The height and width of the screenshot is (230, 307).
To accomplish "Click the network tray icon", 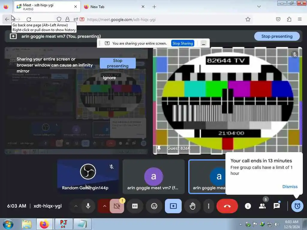I will (x=270, y=225).
